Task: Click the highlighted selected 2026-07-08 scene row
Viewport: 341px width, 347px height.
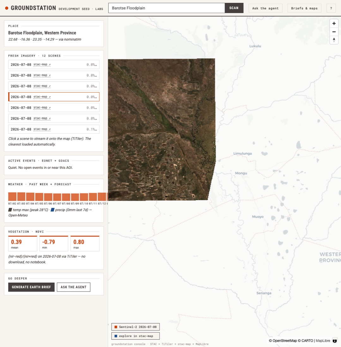Action: pyautogui.click(x=54, y=97)
